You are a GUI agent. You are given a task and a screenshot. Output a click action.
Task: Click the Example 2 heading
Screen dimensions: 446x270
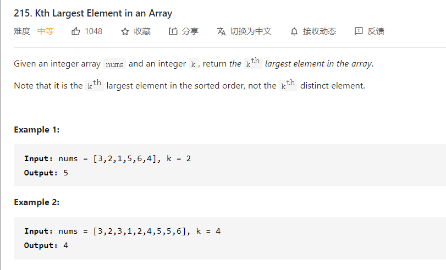(x=36, y=202)
